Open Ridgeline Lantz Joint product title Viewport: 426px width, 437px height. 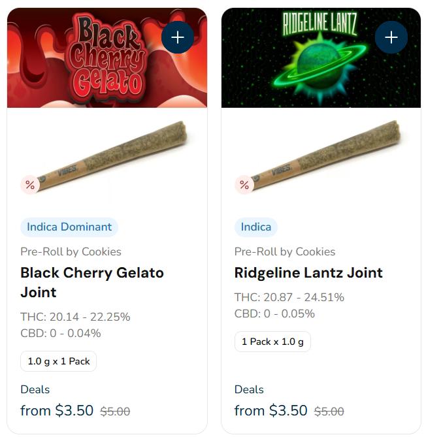308,272
